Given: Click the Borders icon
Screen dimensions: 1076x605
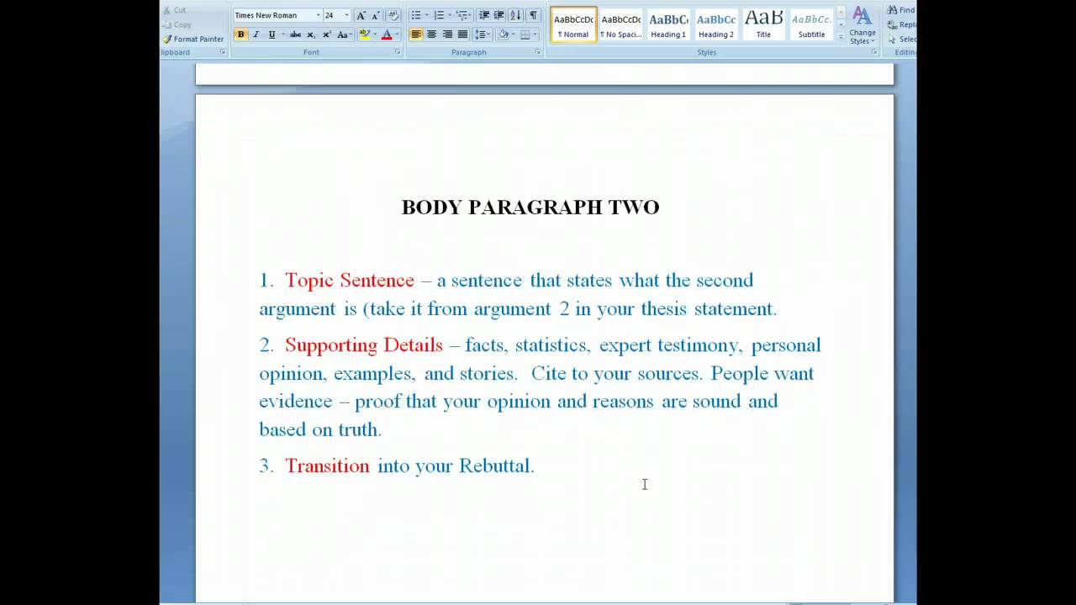Looking at the screenshot, I should point(525,34).
